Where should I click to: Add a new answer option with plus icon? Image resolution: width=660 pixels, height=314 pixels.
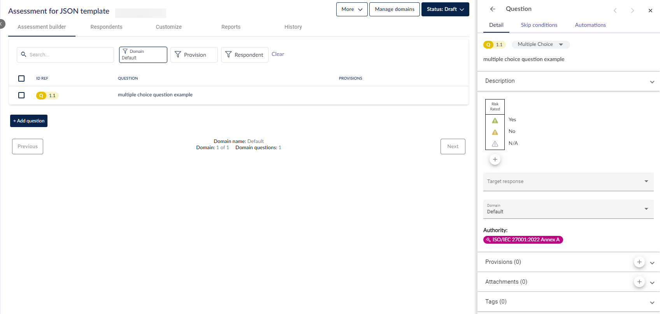pyautogui.click(x=495, y=159)
